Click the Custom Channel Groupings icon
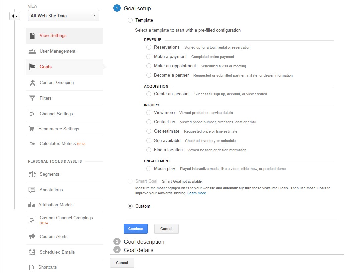This screenshot has height=273, width=346. [32, 220]
